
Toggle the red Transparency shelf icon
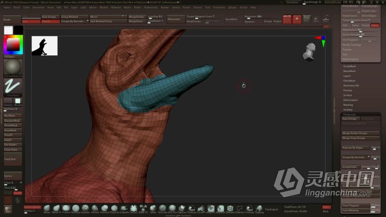[x=297, y=19]
